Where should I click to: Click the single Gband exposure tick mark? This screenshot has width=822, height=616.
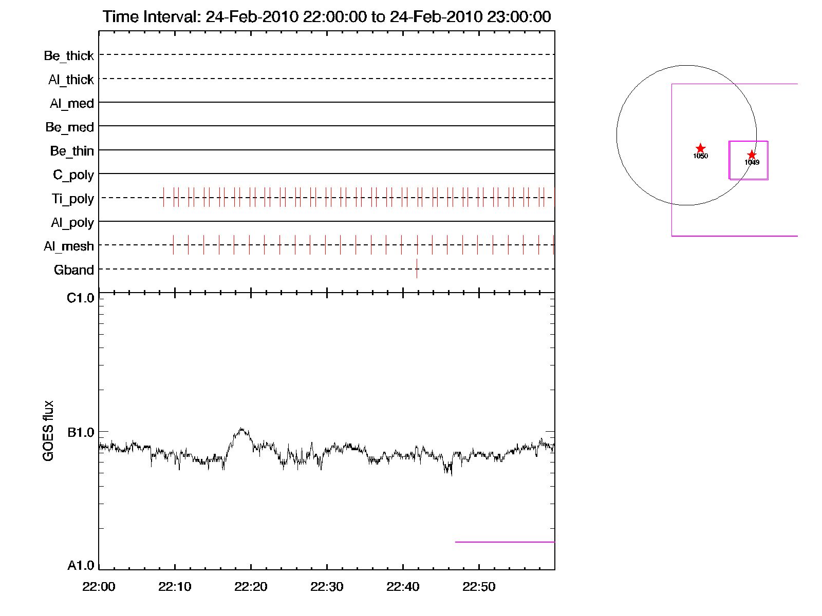click(x=417, y=268)
